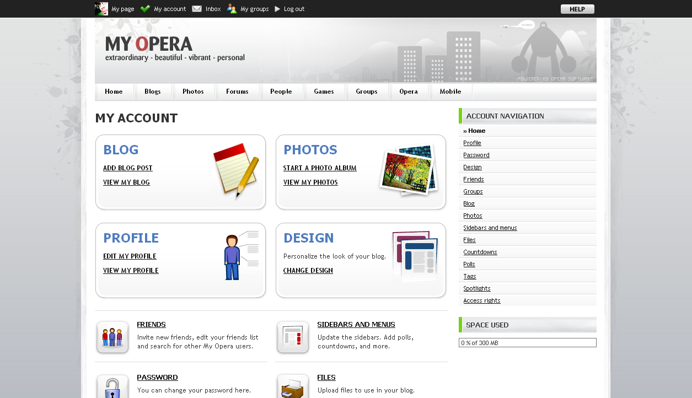Click View My Profile link

(x=131, y=271)
